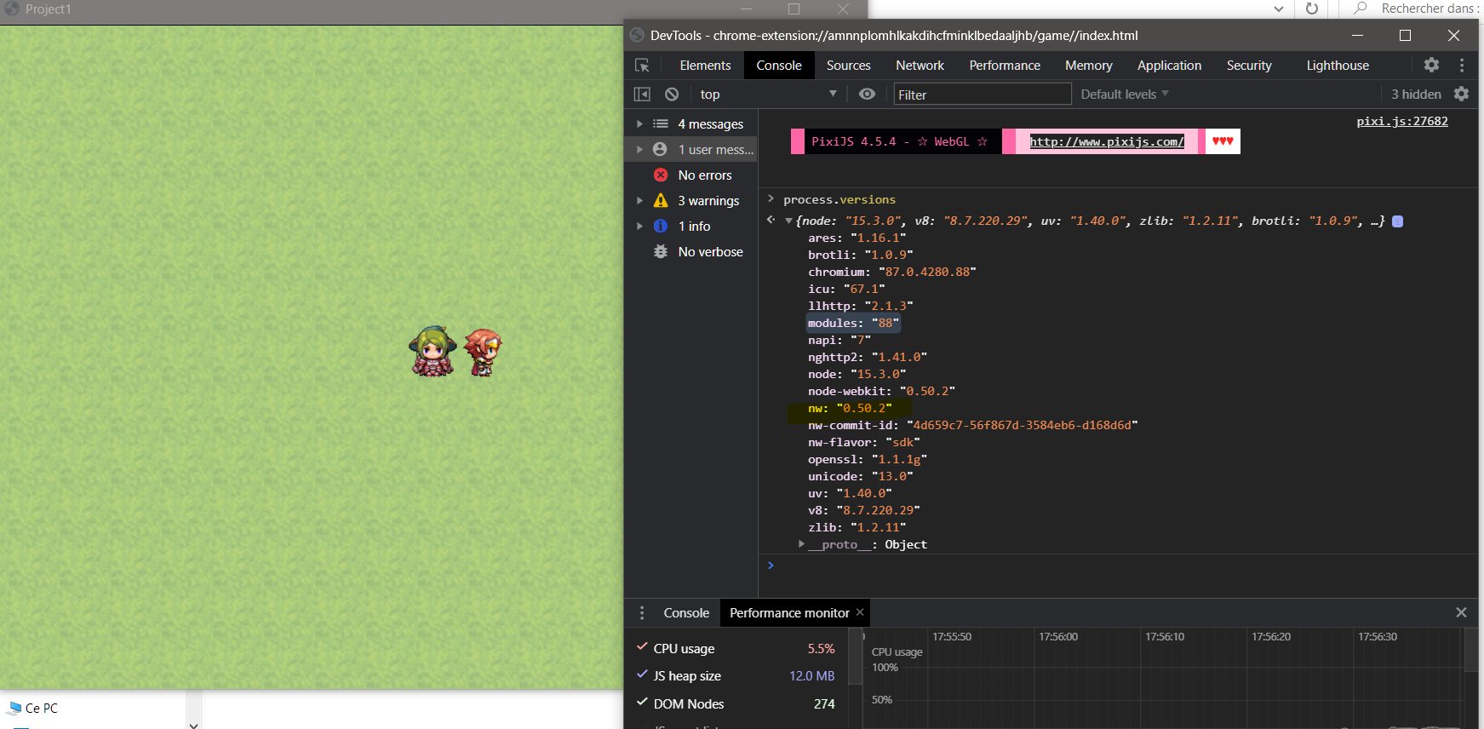Follow the http://www.pixijs.com/ link

pyautogui.click(x=1107, y=141)
